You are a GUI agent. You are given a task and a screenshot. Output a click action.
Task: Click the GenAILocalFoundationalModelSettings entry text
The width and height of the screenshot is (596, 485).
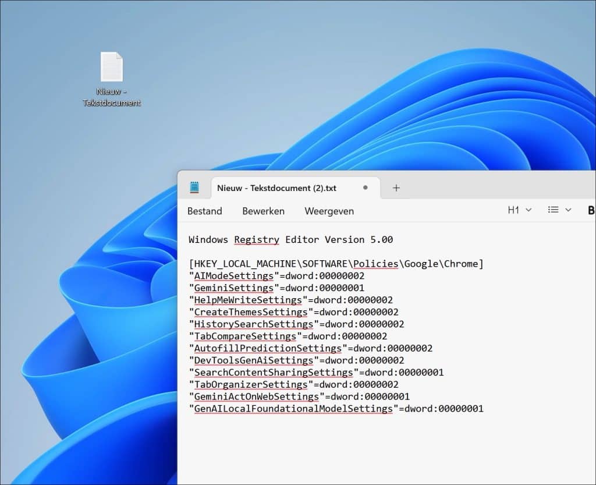point(293,409)
